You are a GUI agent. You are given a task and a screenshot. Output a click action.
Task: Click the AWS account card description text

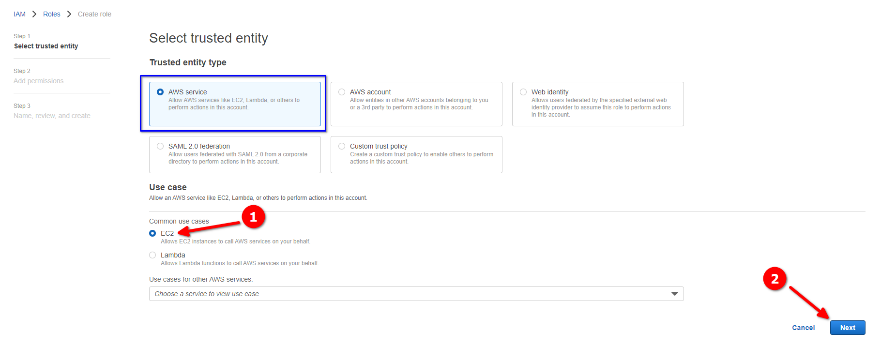[419, 104]
